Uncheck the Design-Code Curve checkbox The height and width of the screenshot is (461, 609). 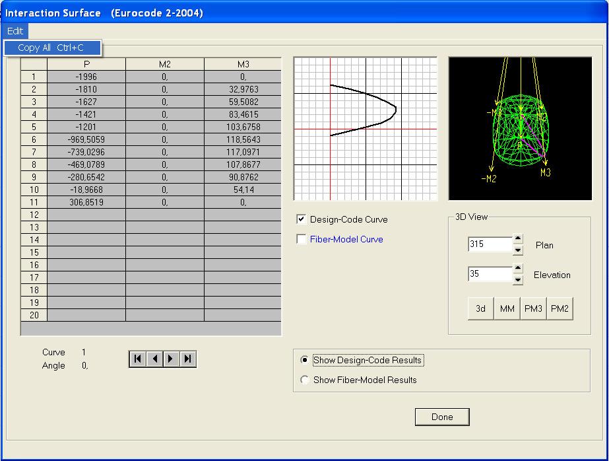click(x=302, y=219)
